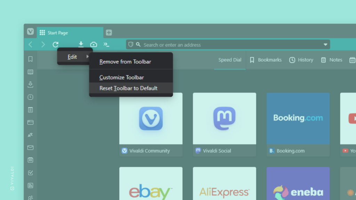Open the History side panel
Image resolution: width=356 pixels, height=200 pixels.
point(31,97)
